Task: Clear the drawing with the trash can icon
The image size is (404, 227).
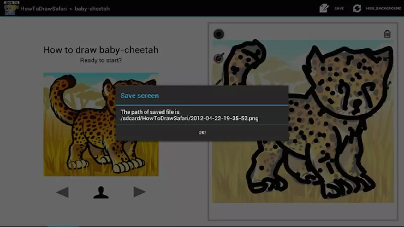Action: pyautogui.click(x=387, y=34)
